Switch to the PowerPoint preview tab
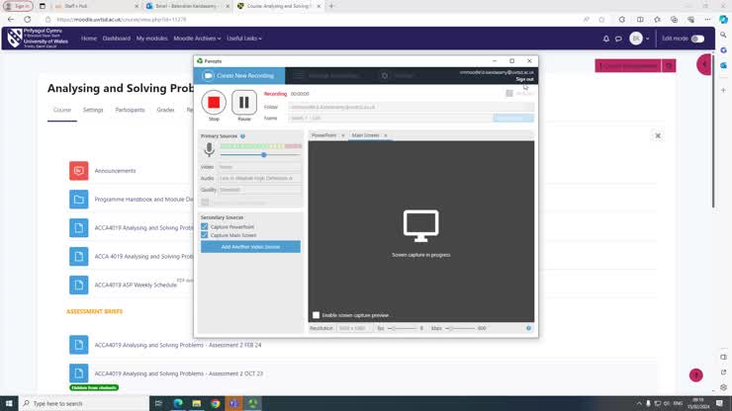 (x=324, y=135)
